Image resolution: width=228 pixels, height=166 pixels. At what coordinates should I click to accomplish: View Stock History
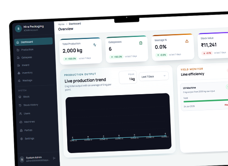click(x=36, y=105)
